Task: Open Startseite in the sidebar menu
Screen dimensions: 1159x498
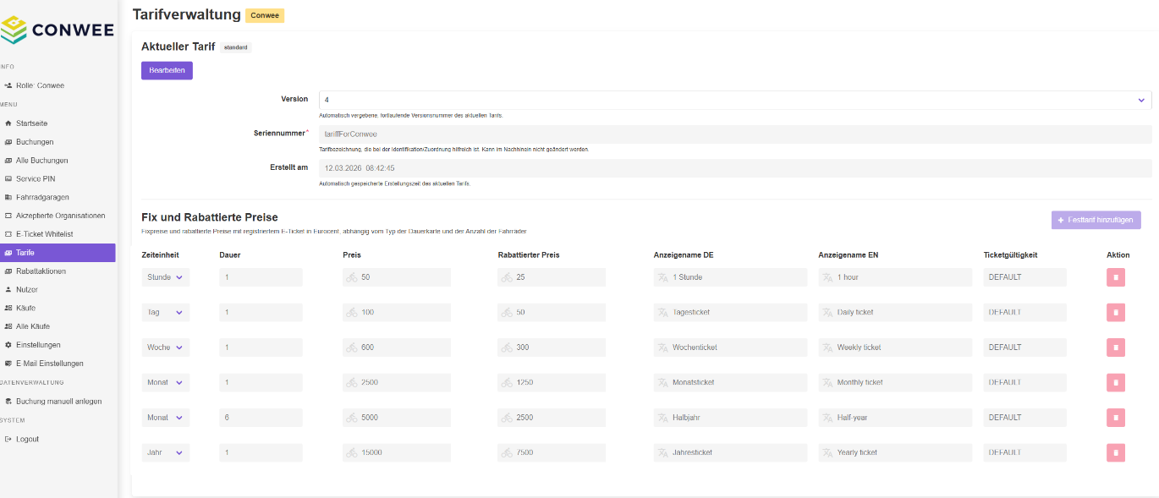Action: tap(58, 123)
